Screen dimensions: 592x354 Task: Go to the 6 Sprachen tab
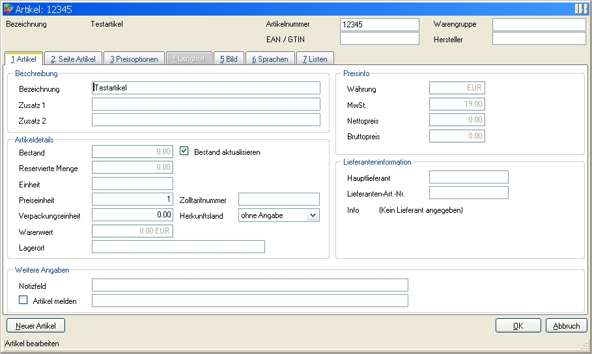pos(270,59)
